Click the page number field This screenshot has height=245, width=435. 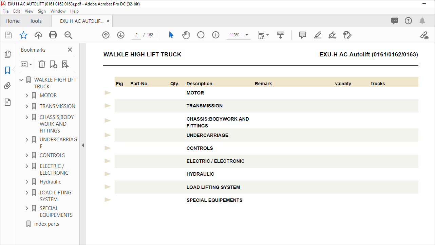pyautogui.click(x=136, y=35)
